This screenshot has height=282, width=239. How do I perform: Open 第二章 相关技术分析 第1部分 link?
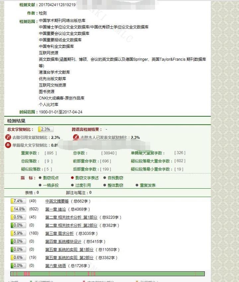click(x=71, y=217)
